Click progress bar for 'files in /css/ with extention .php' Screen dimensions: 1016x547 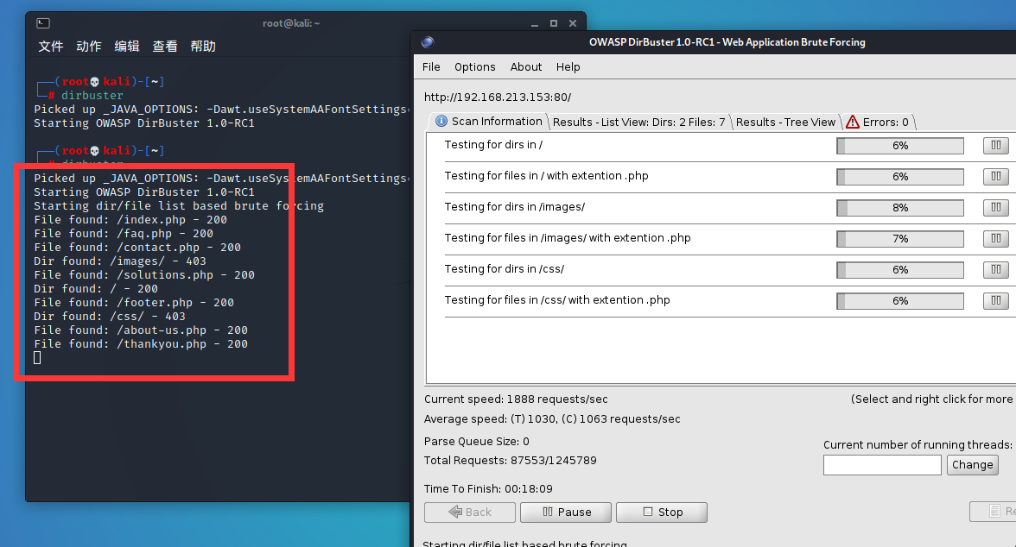pyautogui.click(x=900, y=301)
